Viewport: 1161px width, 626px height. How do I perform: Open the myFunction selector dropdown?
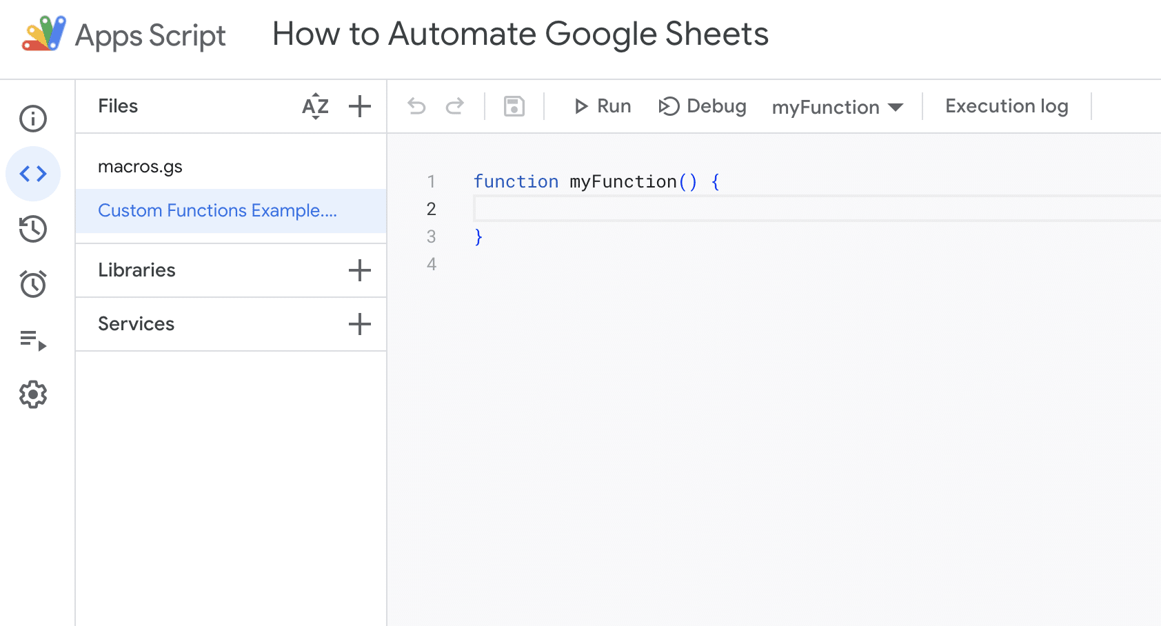[838, 107]
